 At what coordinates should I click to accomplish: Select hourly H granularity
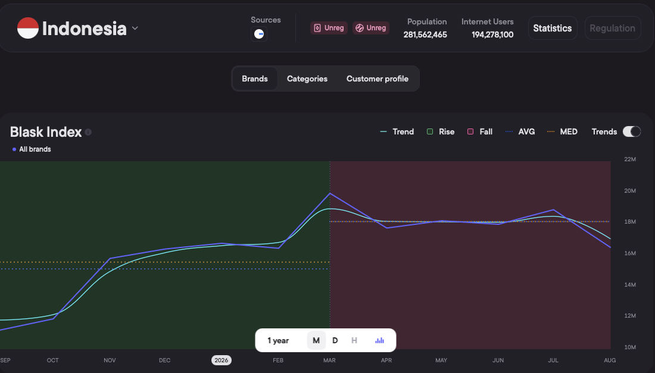coord(354,340)
